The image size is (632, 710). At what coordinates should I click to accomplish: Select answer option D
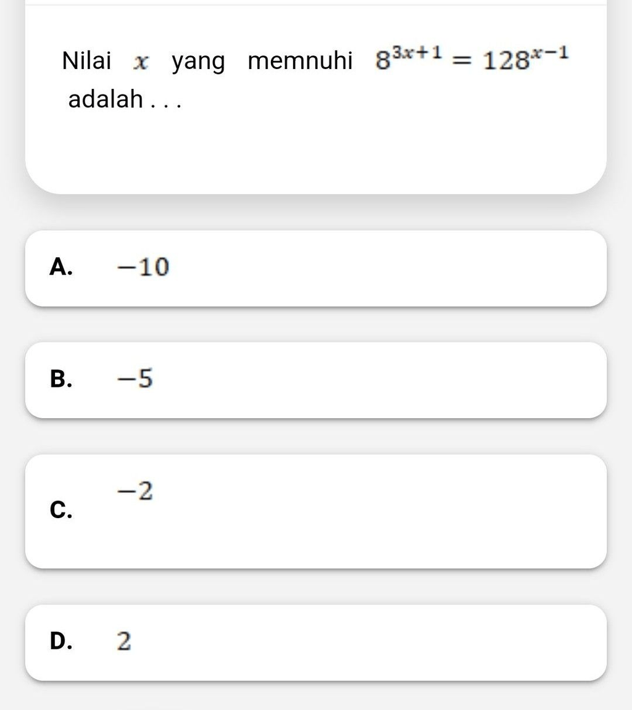point(316,642)
